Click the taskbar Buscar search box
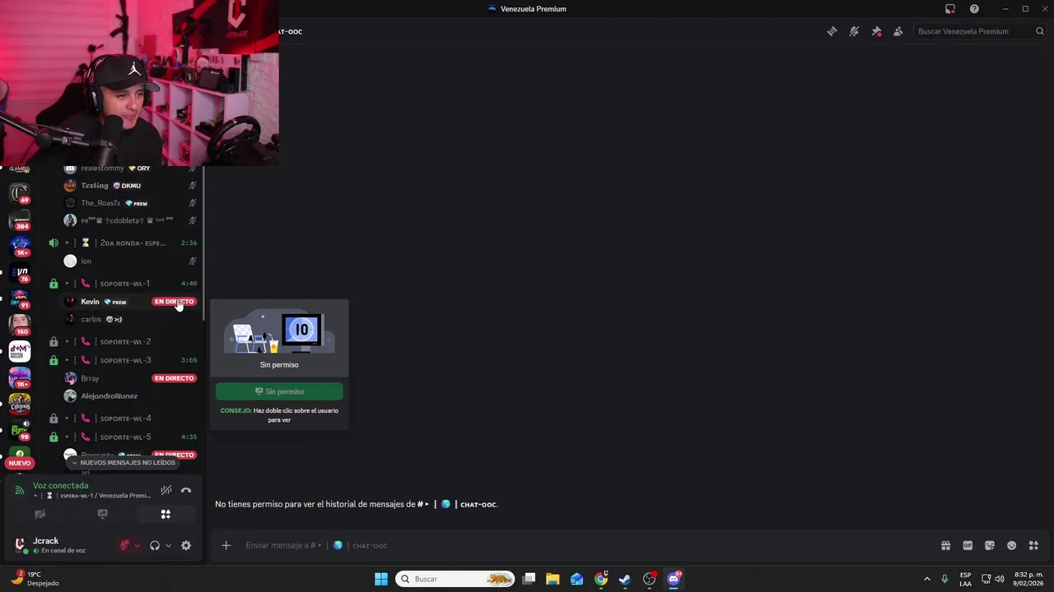Image resolution: width=1054 pixels, height=592 pixels. coord(455,579)
